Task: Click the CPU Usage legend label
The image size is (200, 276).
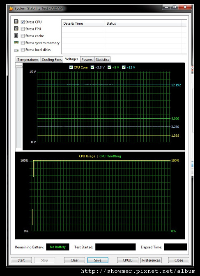Action: pos(87,156)
